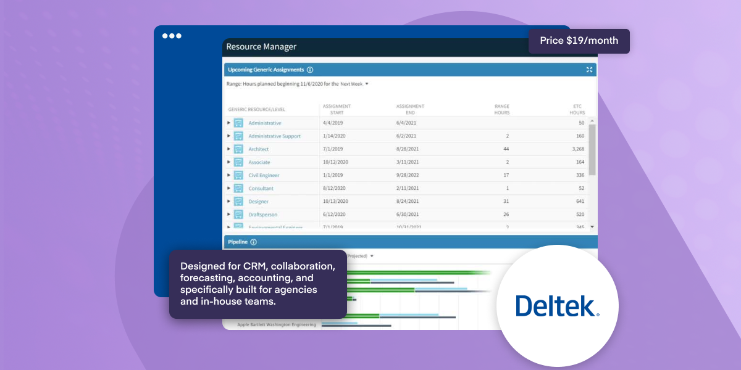This screenshot has height=370, width=741.
Task: Click the Assignment Start column header
Action: point(337,109)
